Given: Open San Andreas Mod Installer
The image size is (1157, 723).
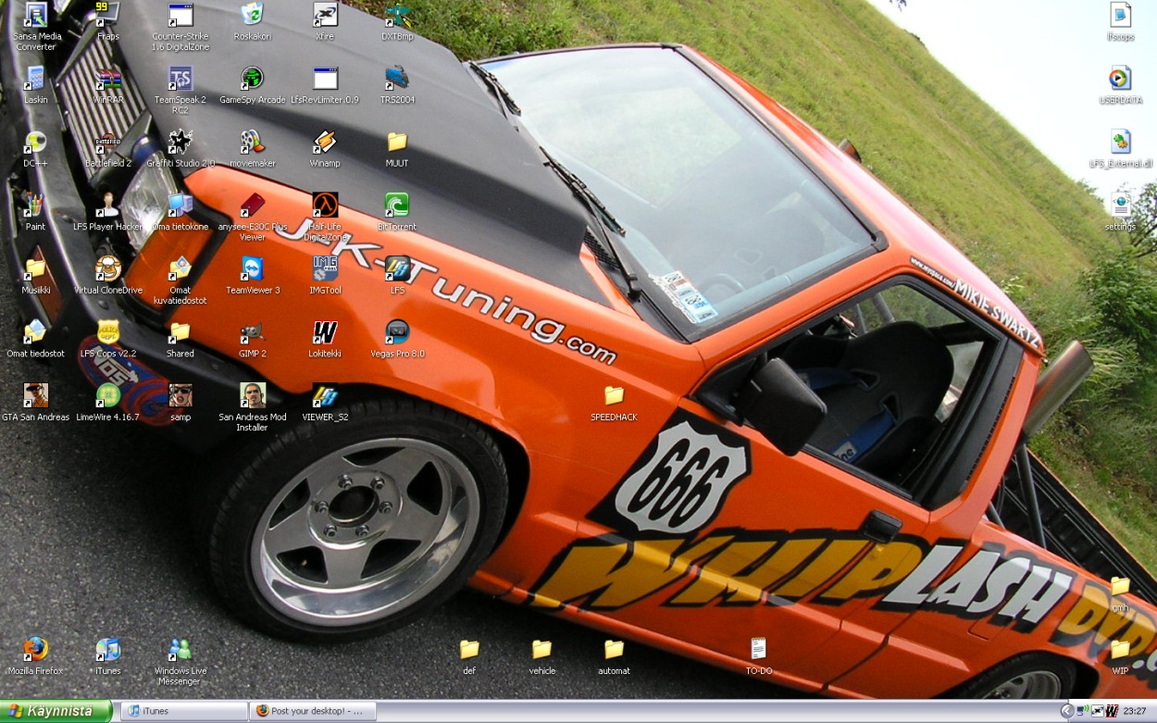Looking at the screenshot, I should (x=252, y=396).
